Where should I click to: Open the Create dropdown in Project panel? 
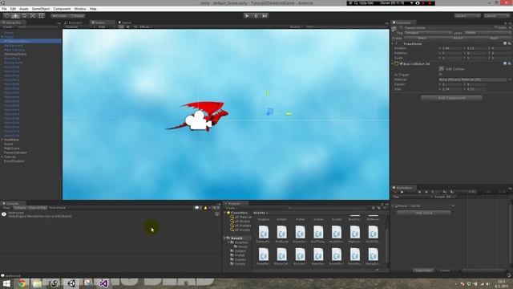(x=231, y=208)
